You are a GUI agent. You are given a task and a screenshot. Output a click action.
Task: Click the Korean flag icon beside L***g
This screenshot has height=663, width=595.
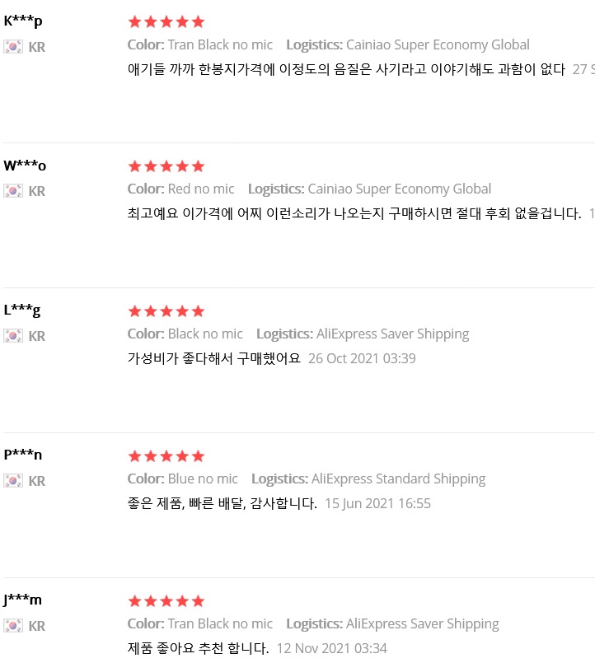coord(13,336)
